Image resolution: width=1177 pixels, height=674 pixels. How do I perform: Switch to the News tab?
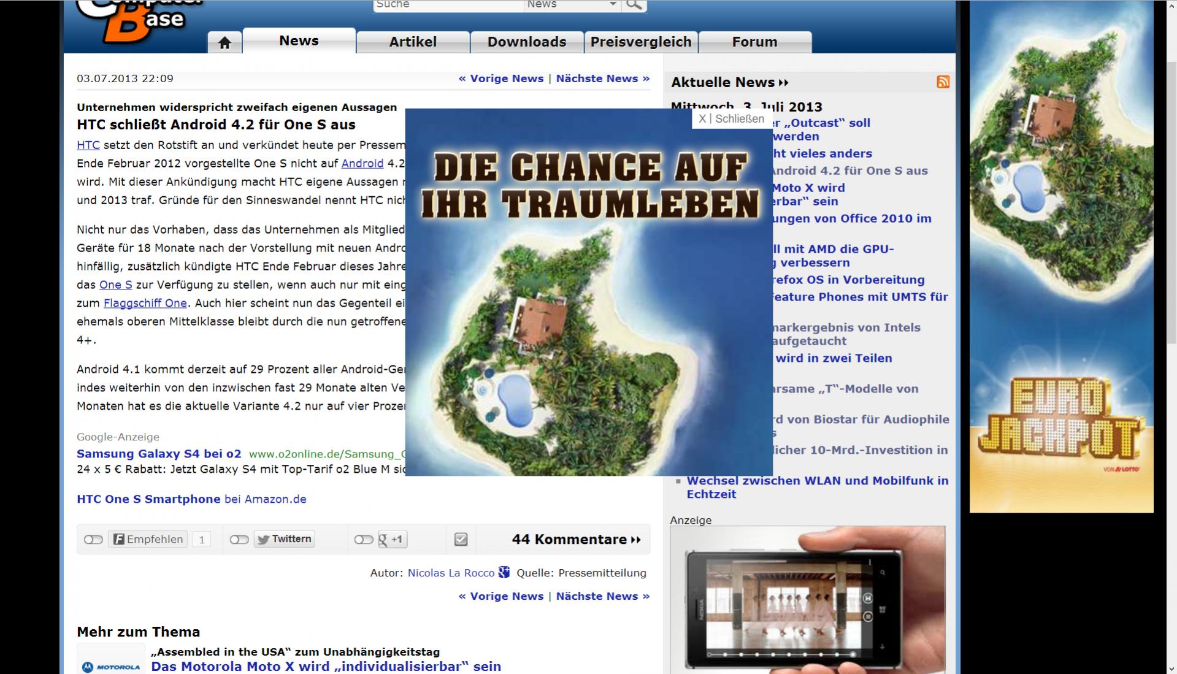299,40
